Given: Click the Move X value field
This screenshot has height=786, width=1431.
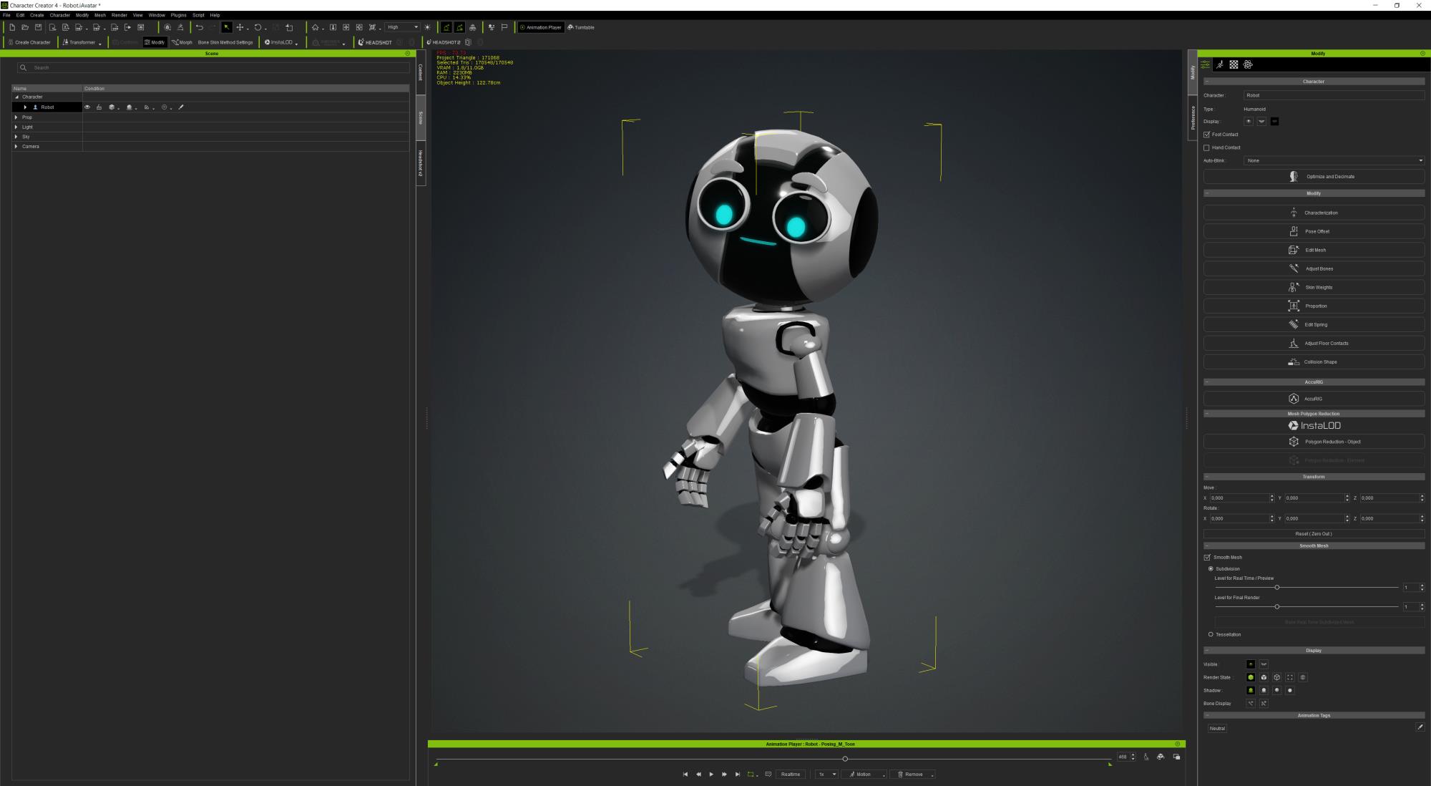Looking at the screenshot, I should point(1239,498).
